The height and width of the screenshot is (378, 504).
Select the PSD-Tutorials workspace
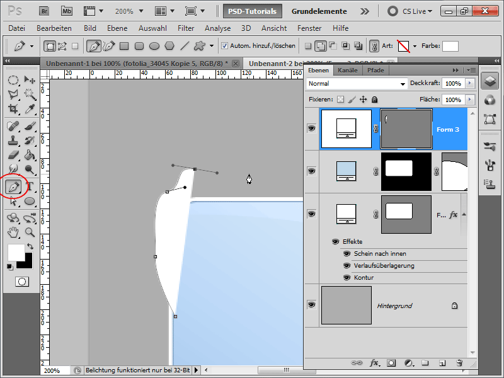(x=253, y=11)
